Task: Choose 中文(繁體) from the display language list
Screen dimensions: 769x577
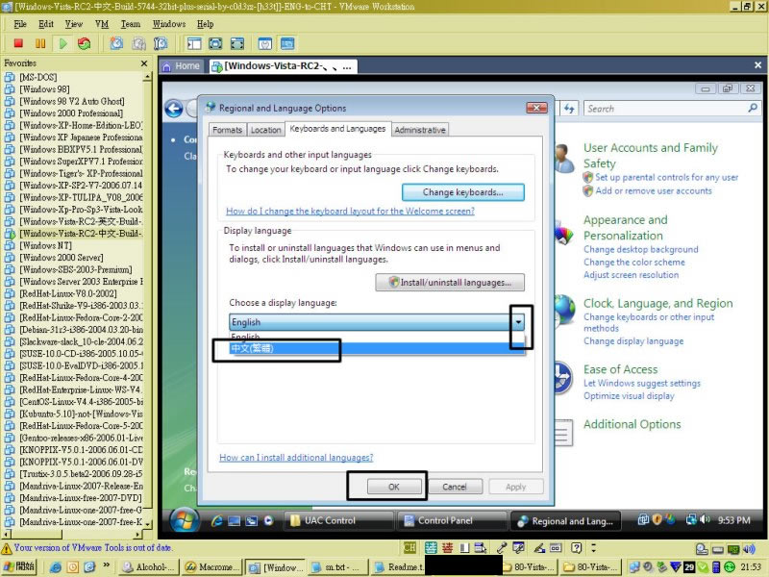Action: pyautogui.click(x=377, y=348)
